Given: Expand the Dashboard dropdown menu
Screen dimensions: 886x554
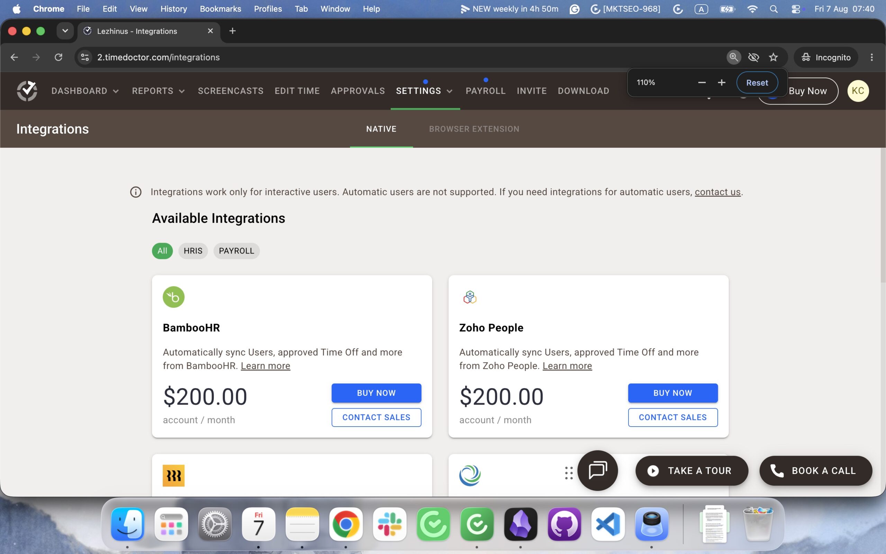Looking at the screenshot, I should tap(85, 91).
